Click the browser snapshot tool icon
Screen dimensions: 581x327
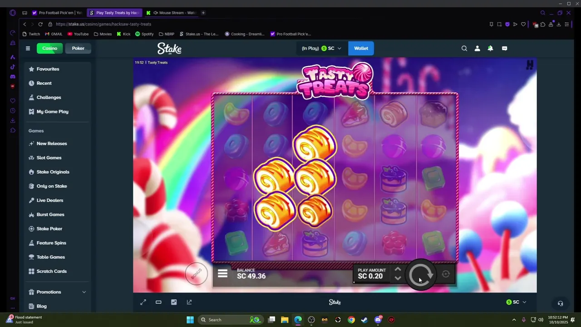tap(499, 24)
